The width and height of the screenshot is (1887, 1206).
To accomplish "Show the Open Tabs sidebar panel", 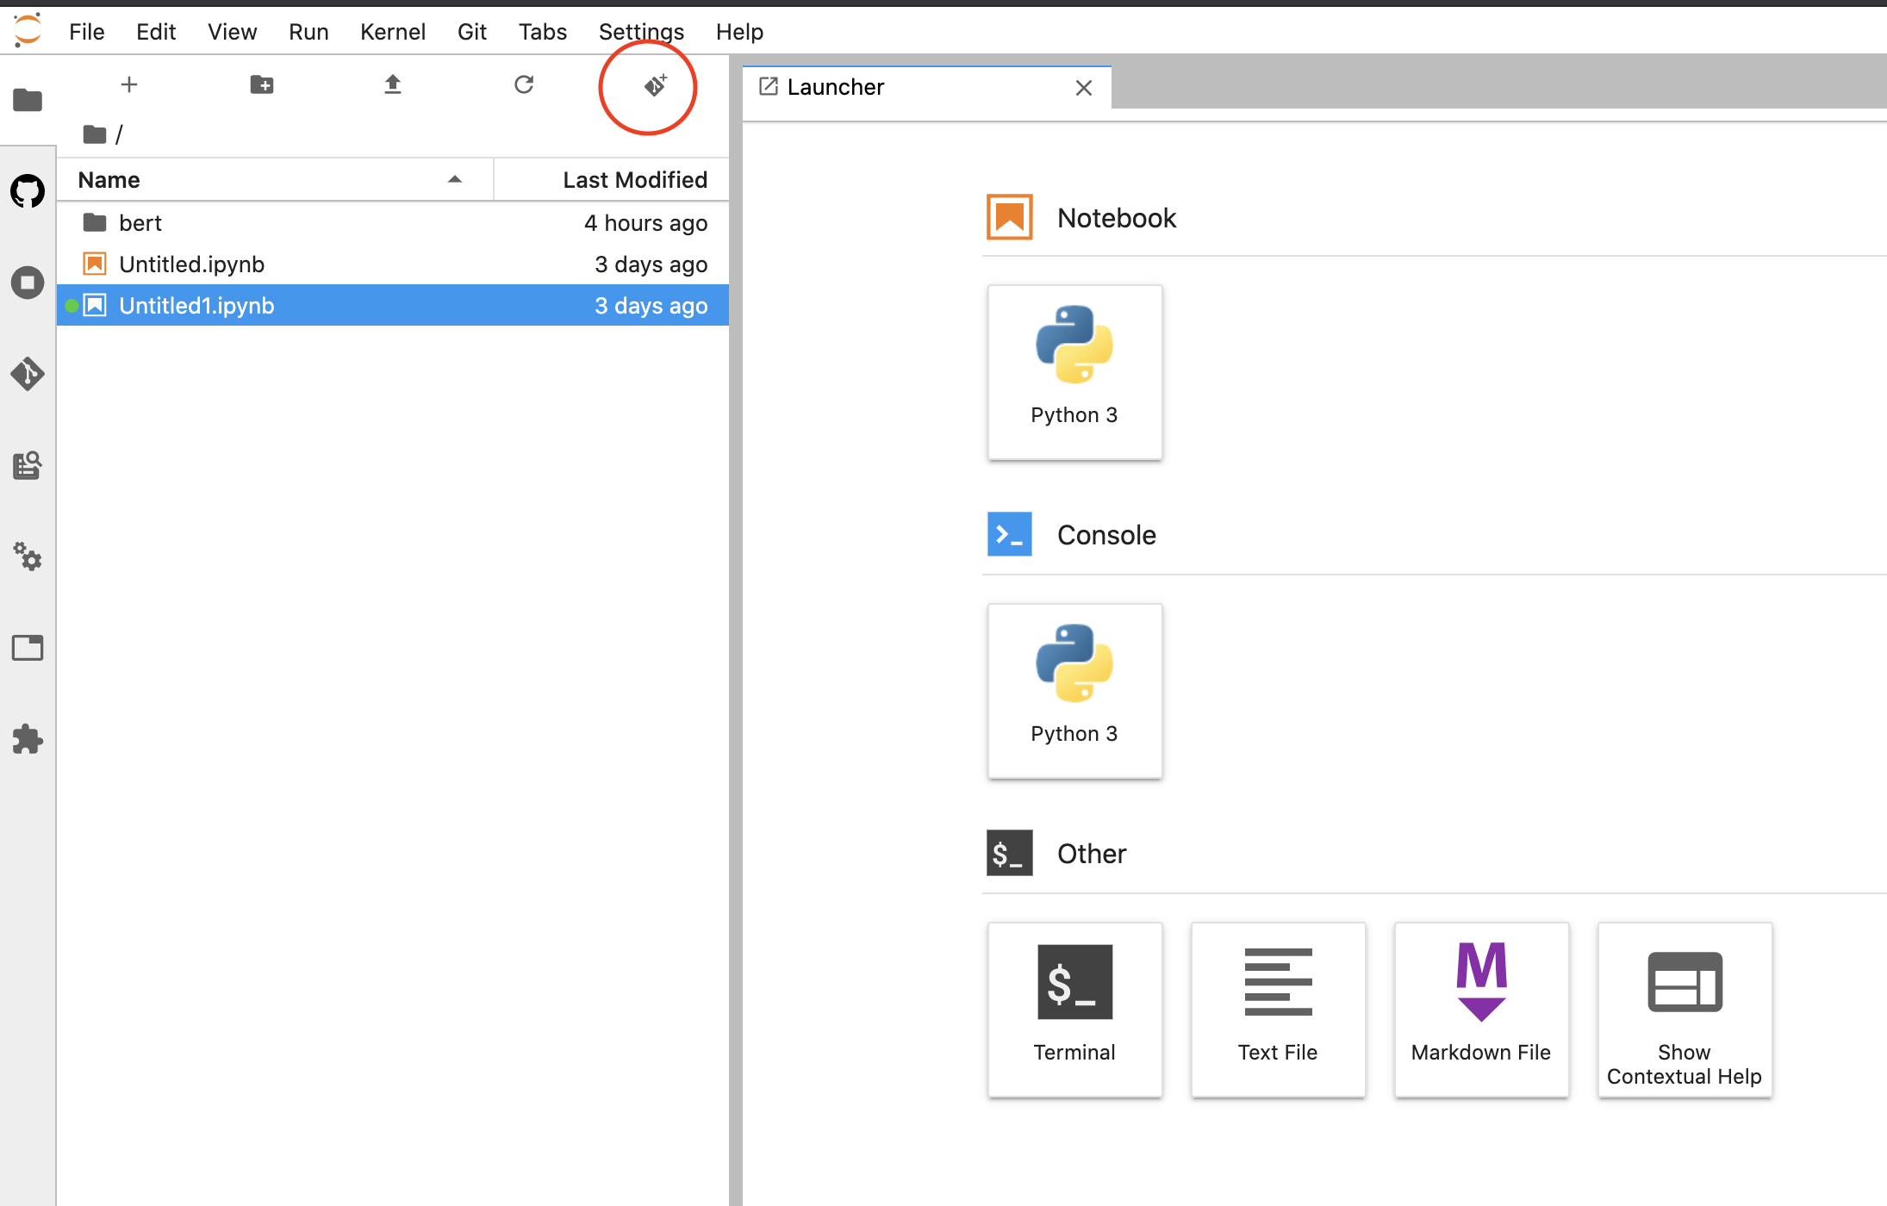I will (x=28, y=648).
